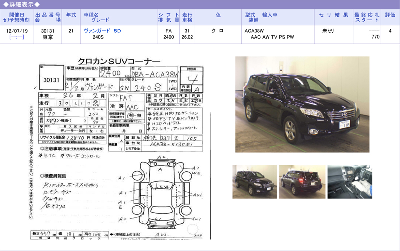The image size is (400, 251).
Task: Open the auction inspection sheet image
Action: 120,148
